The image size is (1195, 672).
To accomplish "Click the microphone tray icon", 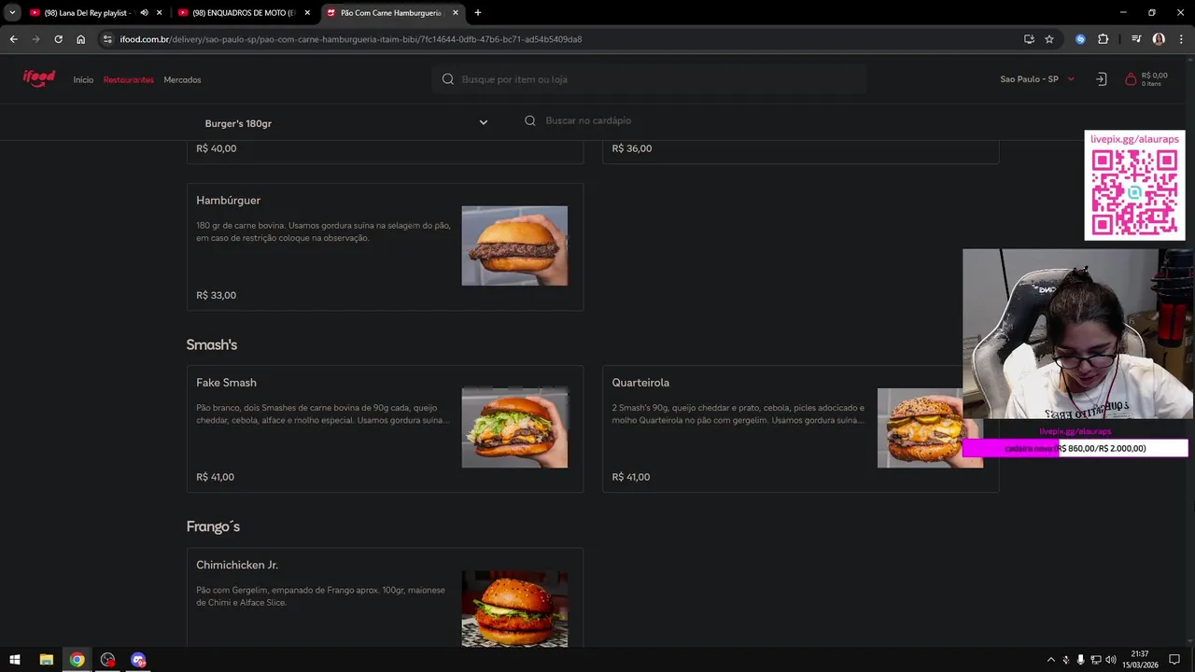I will 1080,660.
